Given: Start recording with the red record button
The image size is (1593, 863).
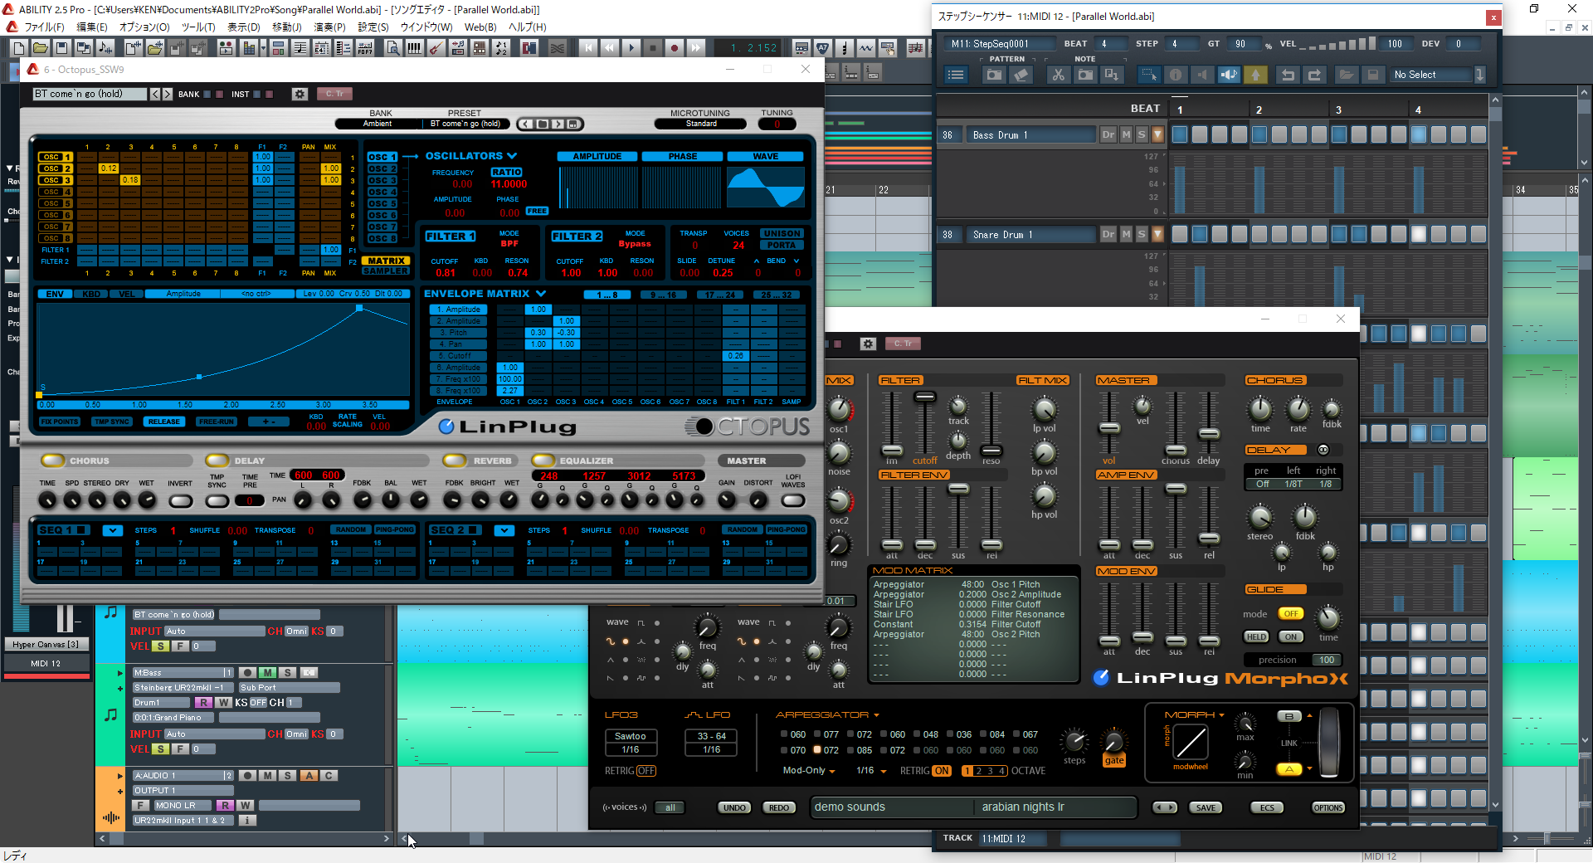Looking at the screenshot, I should tap(675, 48).
